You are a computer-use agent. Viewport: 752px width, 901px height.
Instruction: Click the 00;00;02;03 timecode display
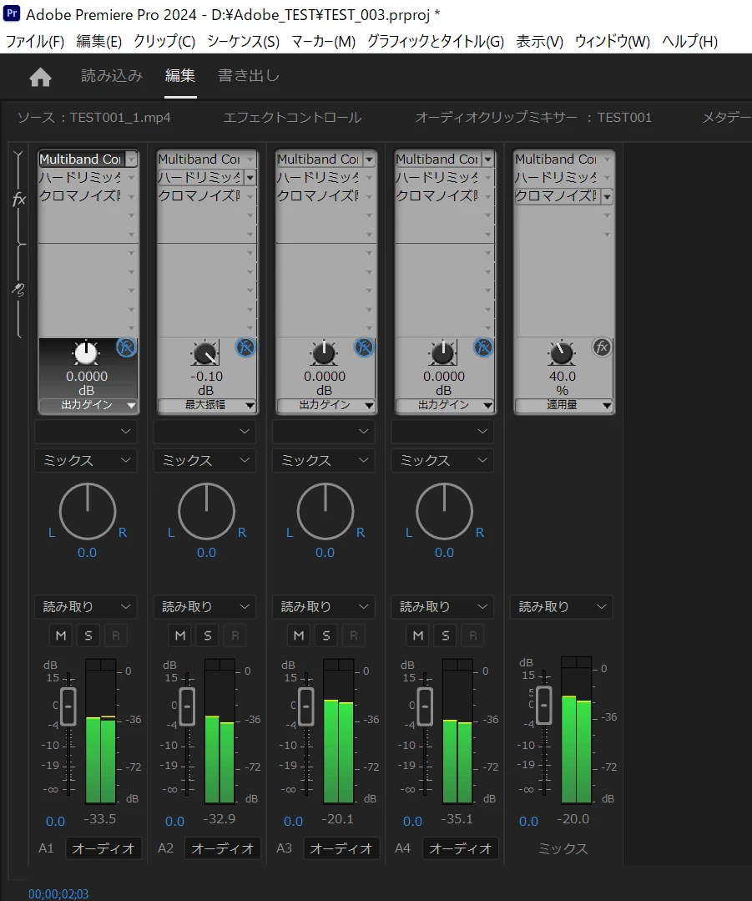click(58, 894)
